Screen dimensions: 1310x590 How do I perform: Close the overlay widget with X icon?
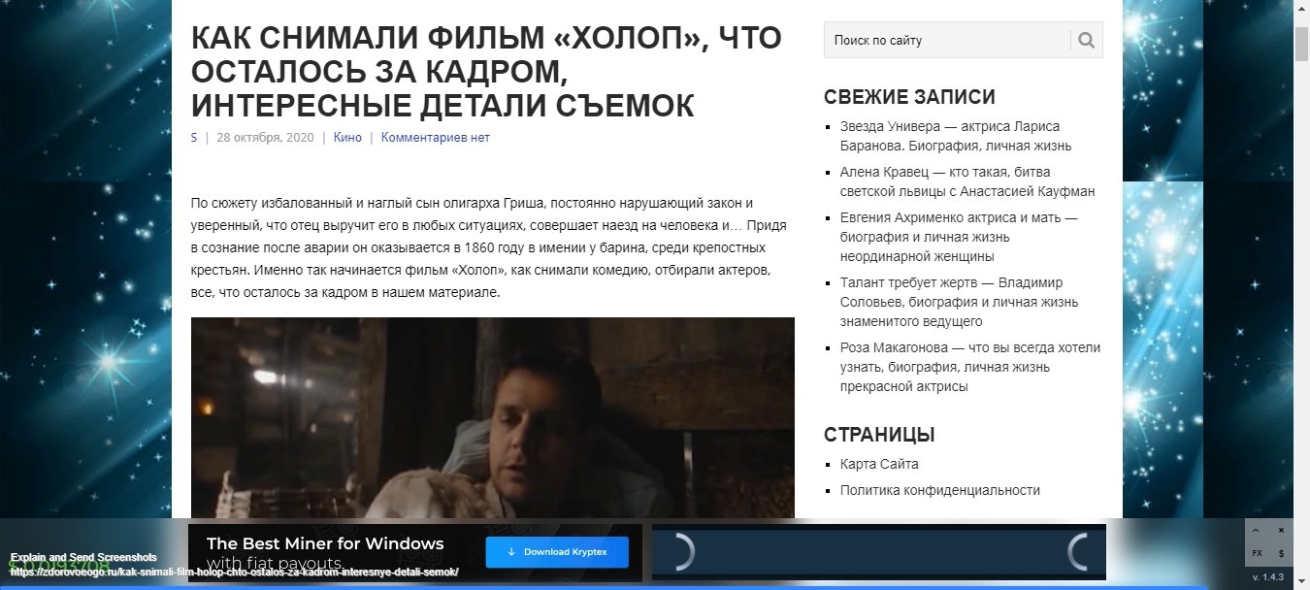1281,531
